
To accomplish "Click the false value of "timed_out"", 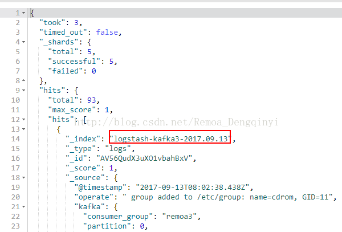I will coord(107,32).
